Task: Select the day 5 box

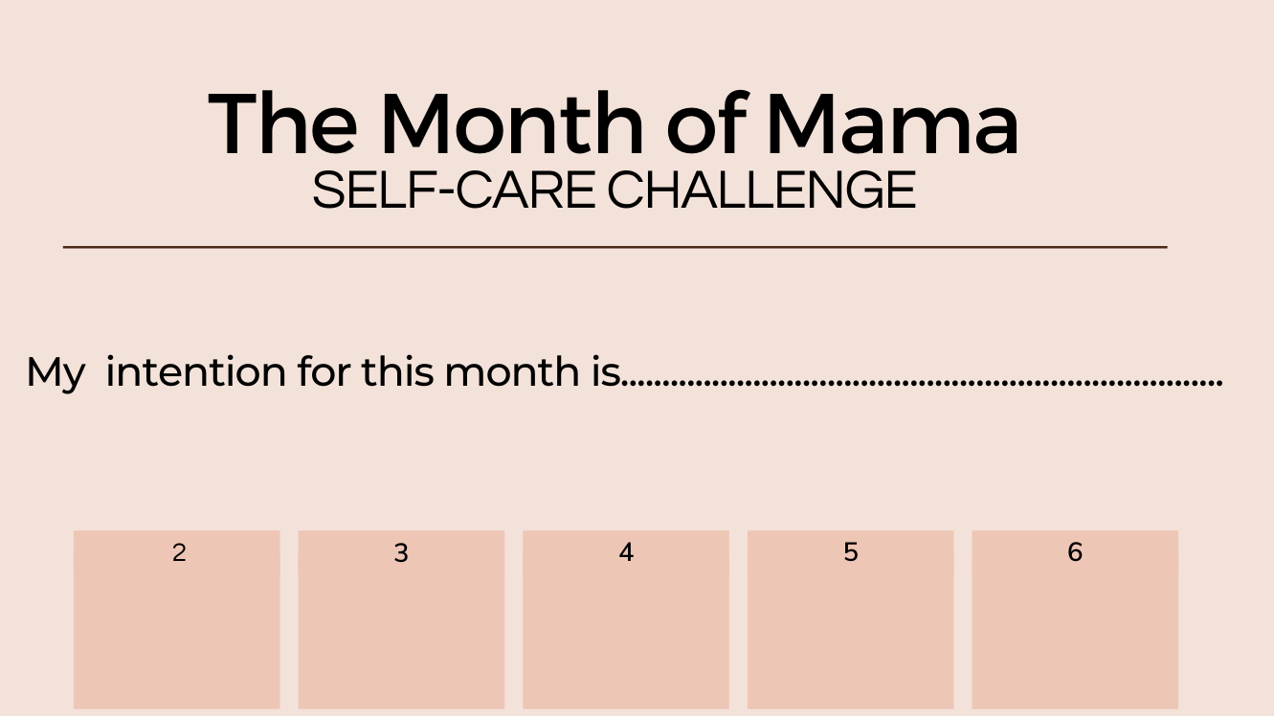Action: (x=850, y=632)
